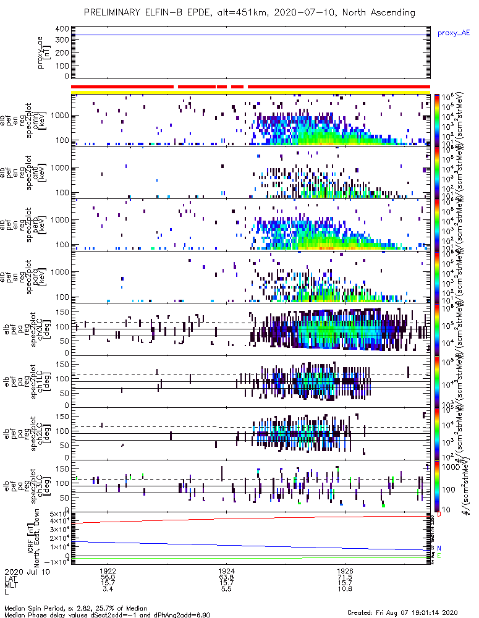The height and width of the screenshot is (618, 479).
Task: Click the ch0LC pitch-angle spectrogram panel
Action: pos(251,329)
